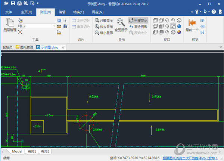Select the arrow pointer tool in 工具 group
Viewport: 224px width, 161px height.
(65, 20)
